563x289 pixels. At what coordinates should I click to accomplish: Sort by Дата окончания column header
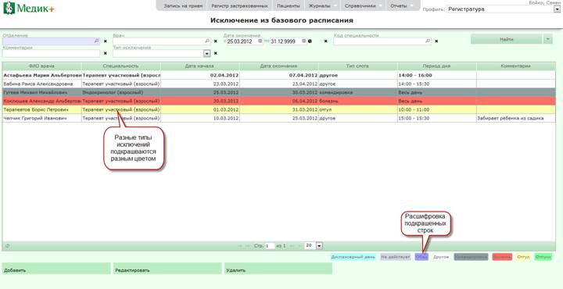(x=279, y=66)
